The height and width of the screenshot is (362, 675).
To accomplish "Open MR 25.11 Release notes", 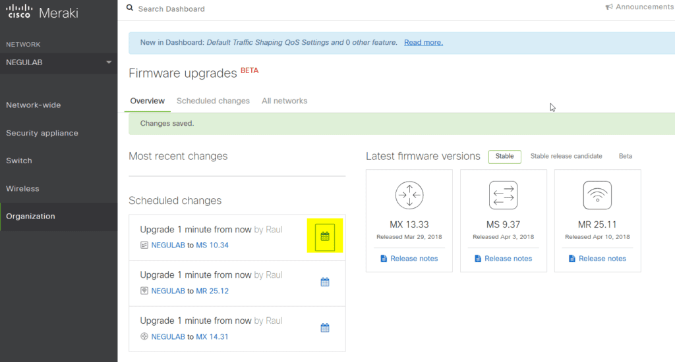I will [602, 259].
